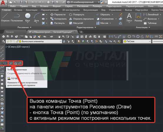The image size is (163, 132).
Task: Toggle the layer lightbulb on/off icon
Action: click(x=8, y=41)
